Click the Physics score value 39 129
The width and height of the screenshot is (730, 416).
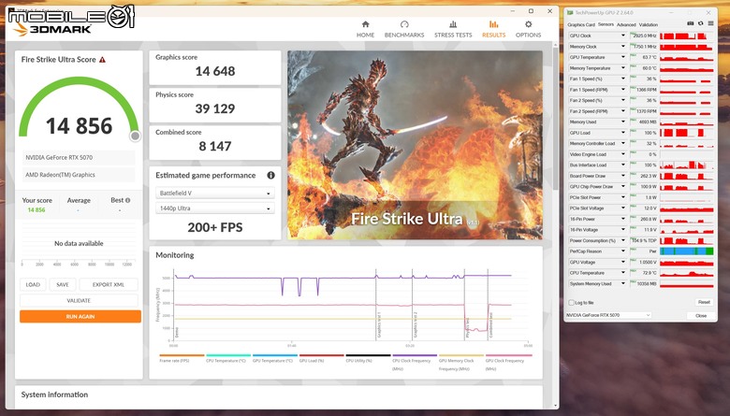click(215, 108)
